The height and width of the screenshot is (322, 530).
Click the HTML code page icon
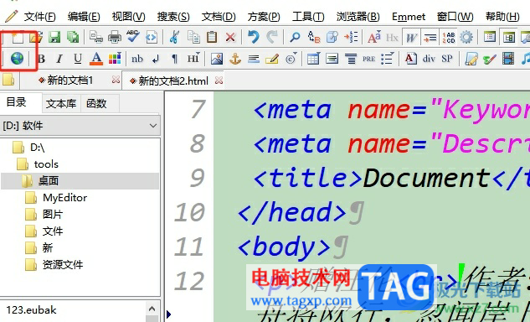152,37
